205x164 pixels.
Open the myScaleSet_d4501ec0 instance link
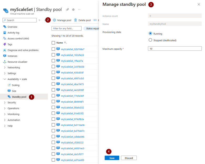73,148
